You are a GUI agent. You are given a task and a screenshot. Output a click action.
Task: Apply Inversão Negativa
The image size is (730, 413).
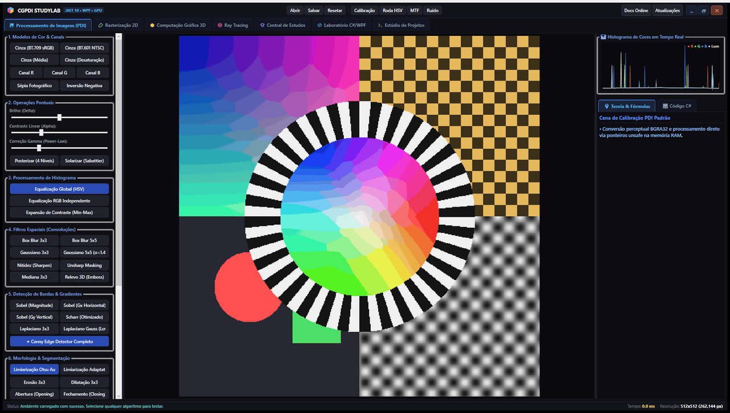[x=84, y=86]
